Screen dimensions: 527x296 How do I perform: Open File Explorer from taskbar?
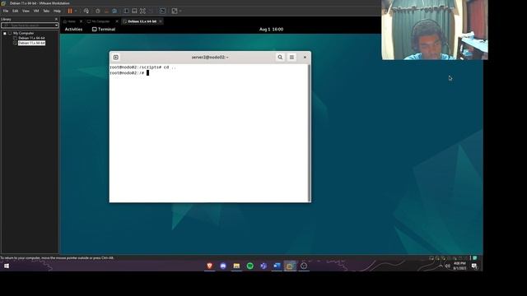[x=236, y=266]
